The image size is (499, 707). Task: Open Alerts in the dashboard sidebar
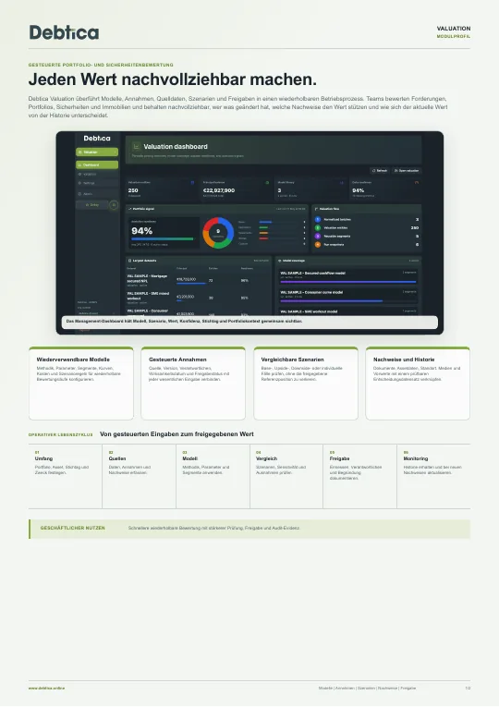point(97,194)
